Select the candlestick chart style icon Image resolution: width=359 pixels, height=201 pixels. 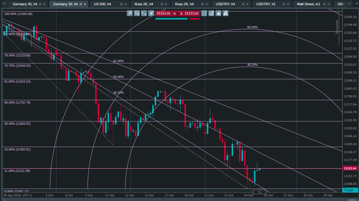(x=151, y=13)
